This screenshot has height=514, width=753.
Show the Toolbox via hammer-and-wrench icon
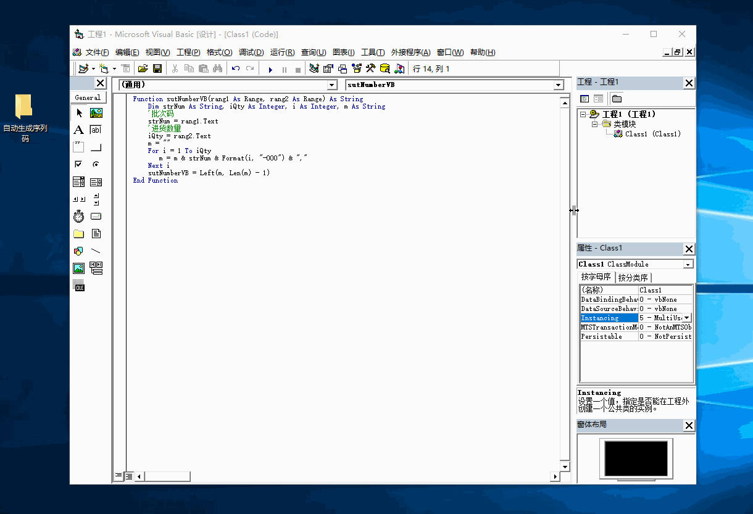[371, 68]
